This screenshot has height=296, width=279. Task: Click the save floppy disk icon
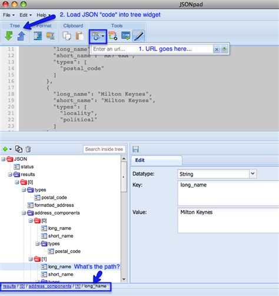pyautogui.click(x=135, y=149)
